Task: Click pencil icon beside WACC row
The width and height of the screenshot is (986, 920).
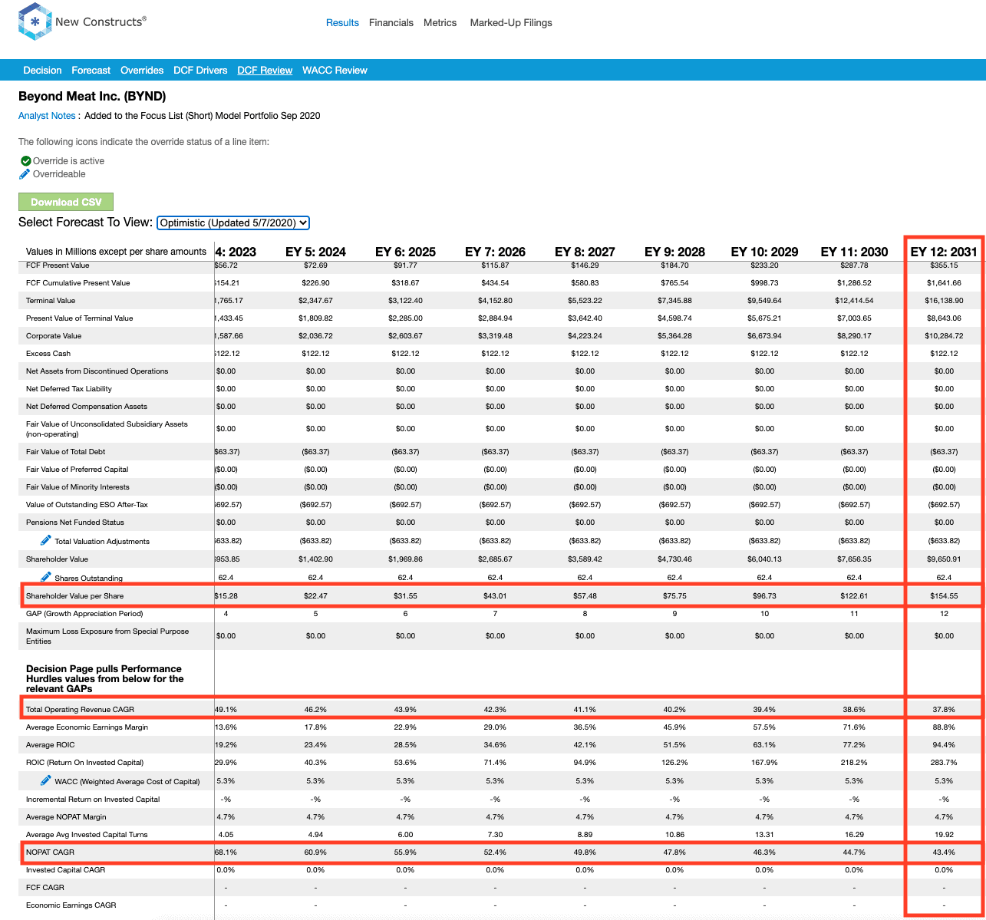Action: click(46, 780)
